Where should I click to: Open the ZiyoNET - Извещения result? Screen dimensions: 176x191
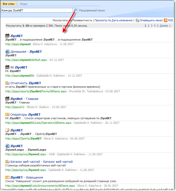(27, 177)
